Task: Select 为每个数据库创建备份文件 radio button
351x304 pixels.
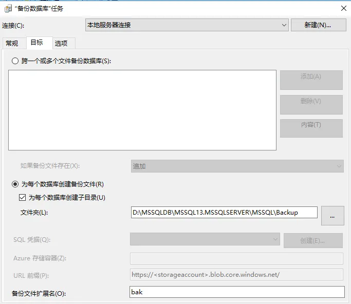Action: point(15,184)
